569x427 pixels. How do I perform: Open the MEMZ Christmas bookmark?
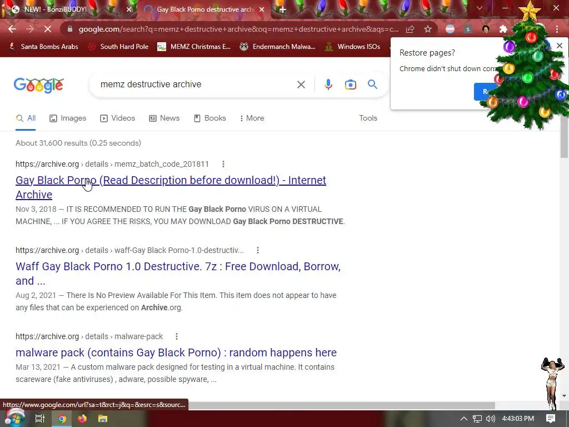coord(194,47)
